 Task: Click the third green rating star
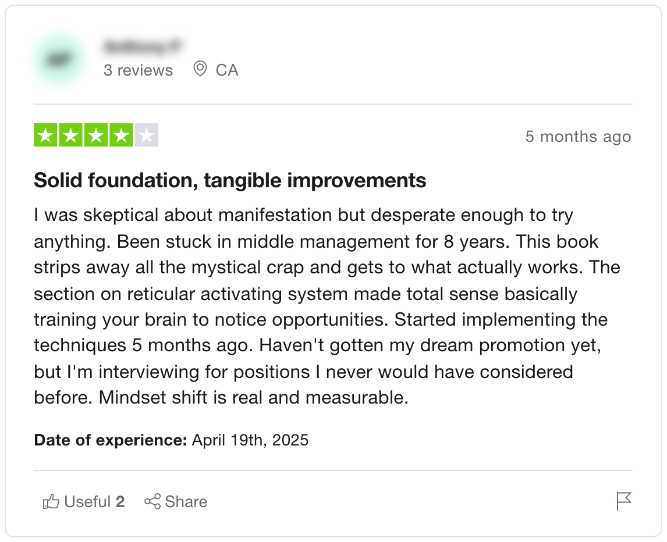95,136
